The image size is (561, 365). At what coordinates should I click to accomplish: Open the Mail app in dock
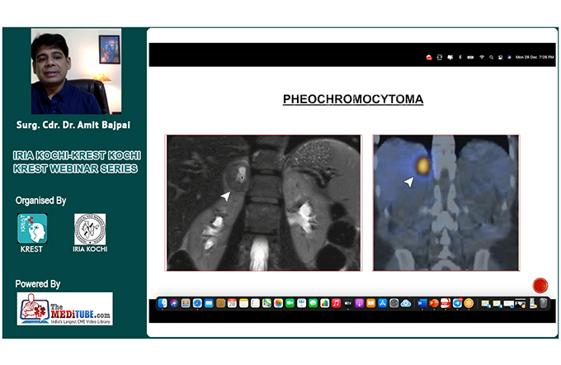click(x=209, y=303)
